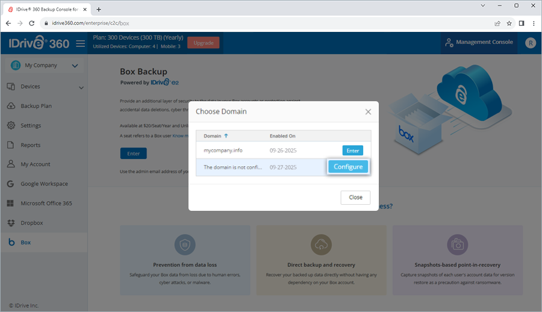Click the IDrive e2 logo link

point(164,83)
